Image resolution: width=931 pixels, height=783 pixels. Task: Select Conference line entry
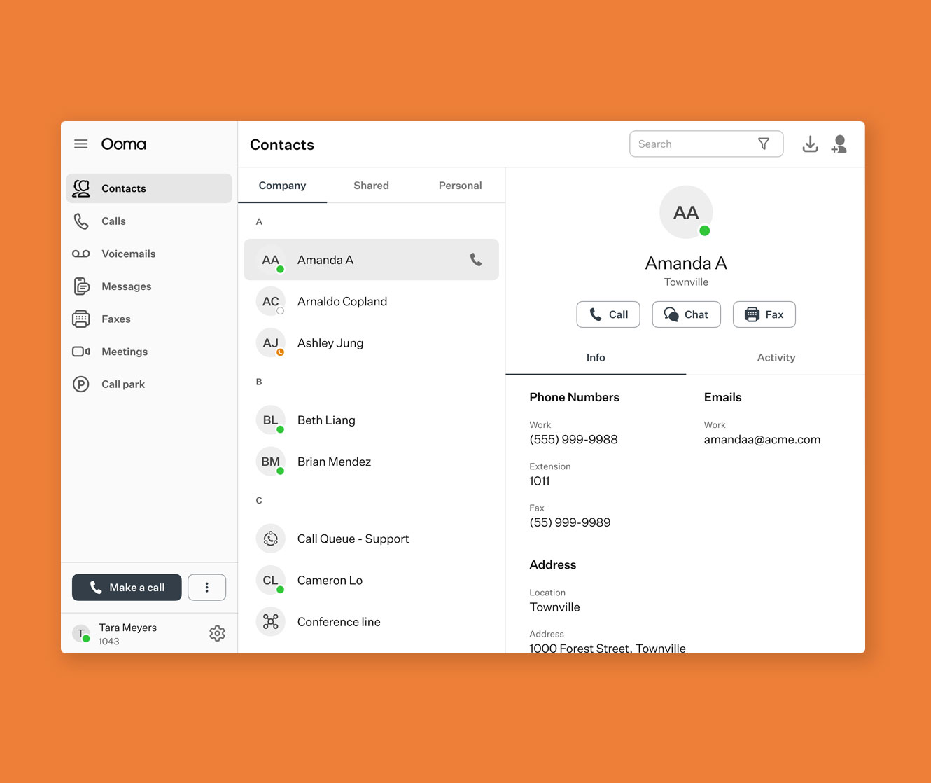372,622
